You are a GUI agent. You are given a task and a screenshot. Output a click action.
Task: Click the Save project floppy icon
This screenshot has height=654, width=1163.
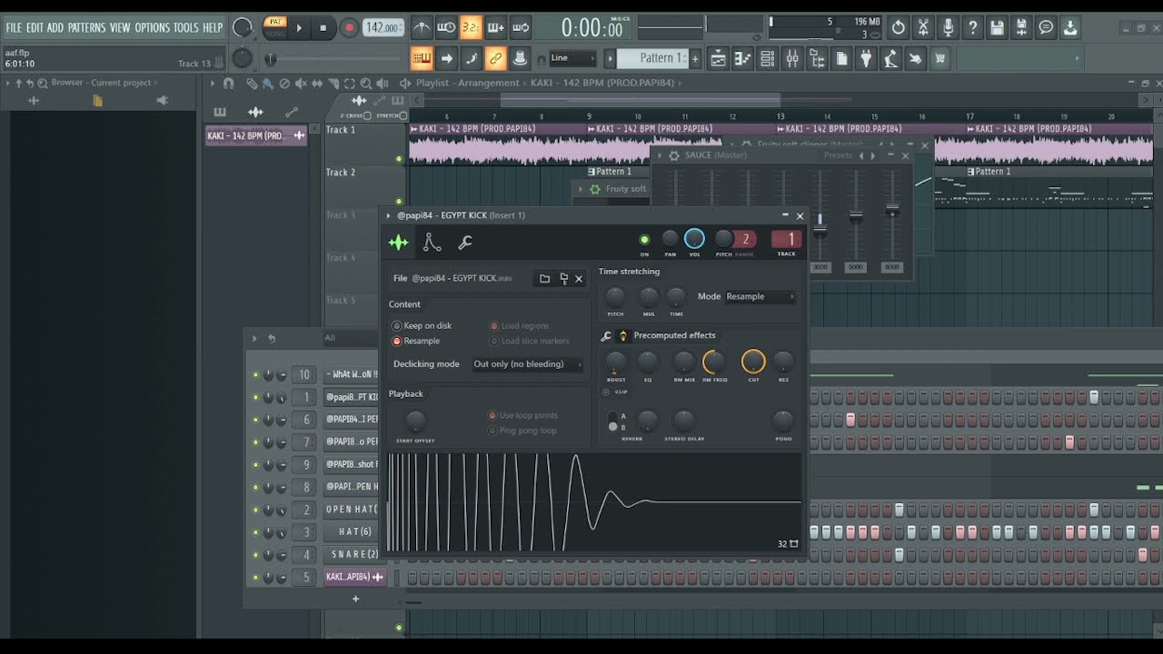pyautogui.click(x=997, y=27)
